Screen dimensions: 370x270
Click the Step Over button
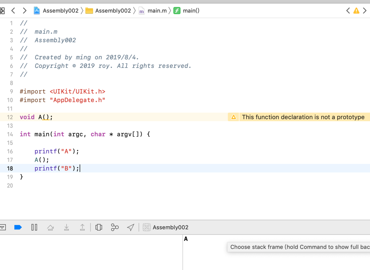(50, 227)
